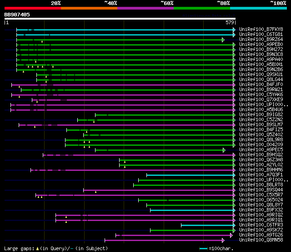Open the UniRef100_C6TG81 hit label
This screenshot has height=252, width=291.
(x=261, y=35)
